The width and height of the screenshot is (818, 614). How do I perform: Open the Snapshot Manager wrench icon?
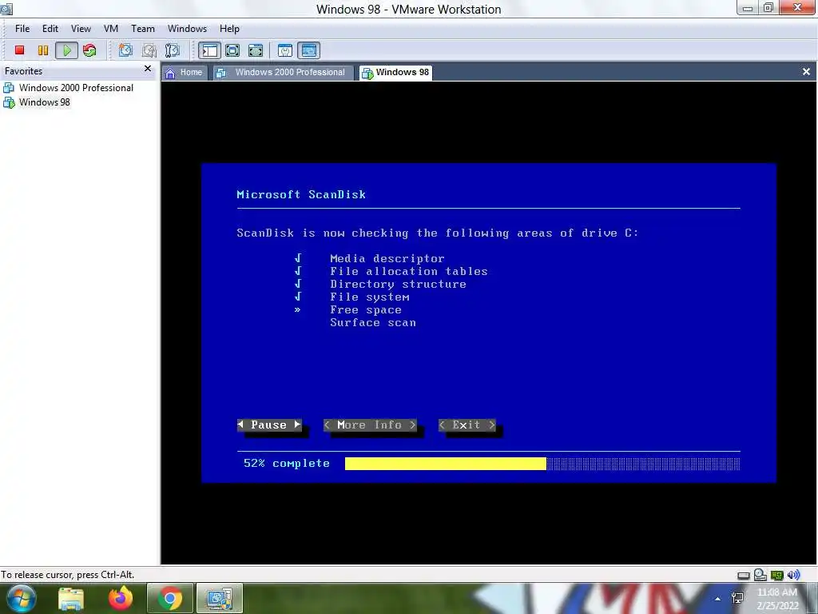coord(173,50)
